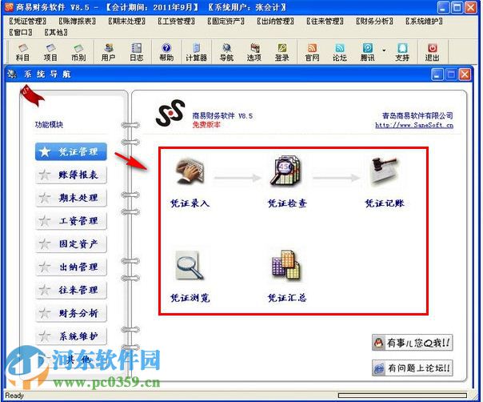The width and height of the screenshot is (483, 402).
Task: Open the 导航 navigation icon
Action: 226,52
